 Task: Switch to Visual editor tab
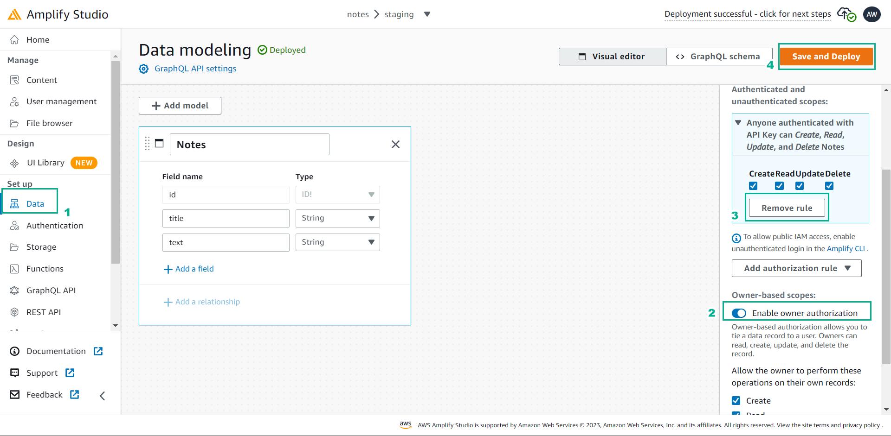612,57
